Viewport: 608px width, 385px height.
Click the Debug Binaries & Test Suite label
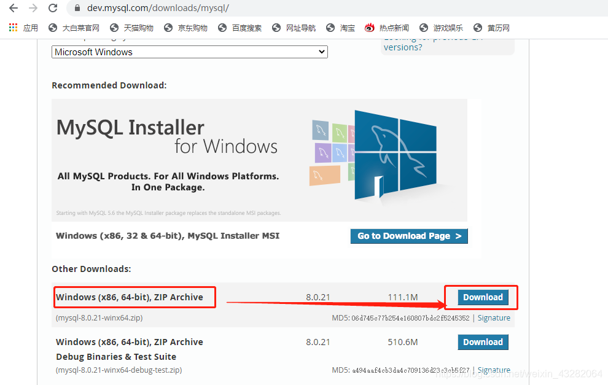pyautogui.click(x=116, y=357)
